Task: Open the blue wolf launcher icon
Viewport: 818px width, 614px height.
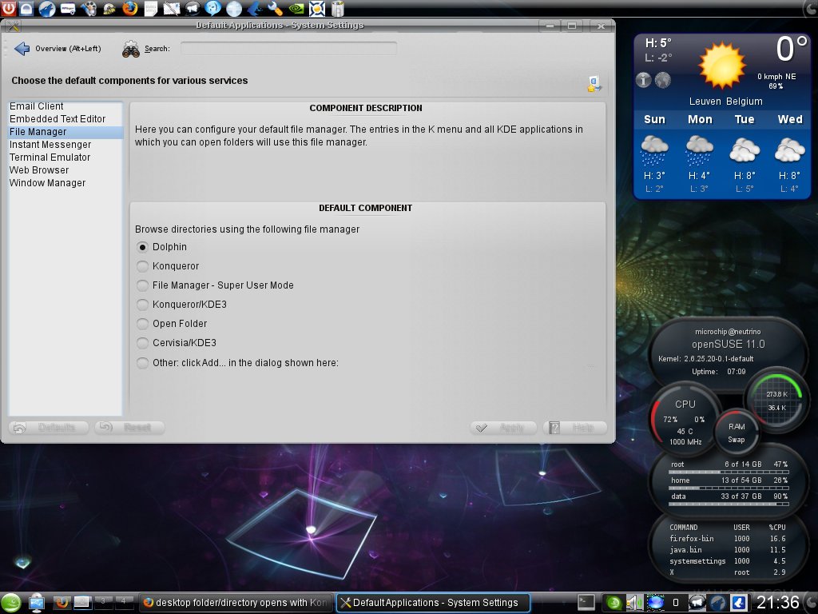Action: pos(47,8)
